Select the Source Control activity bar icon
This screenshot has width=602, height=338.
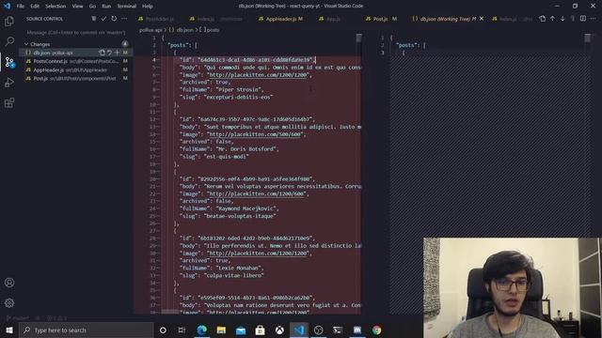pyautogui.click(x=9, y=62)
